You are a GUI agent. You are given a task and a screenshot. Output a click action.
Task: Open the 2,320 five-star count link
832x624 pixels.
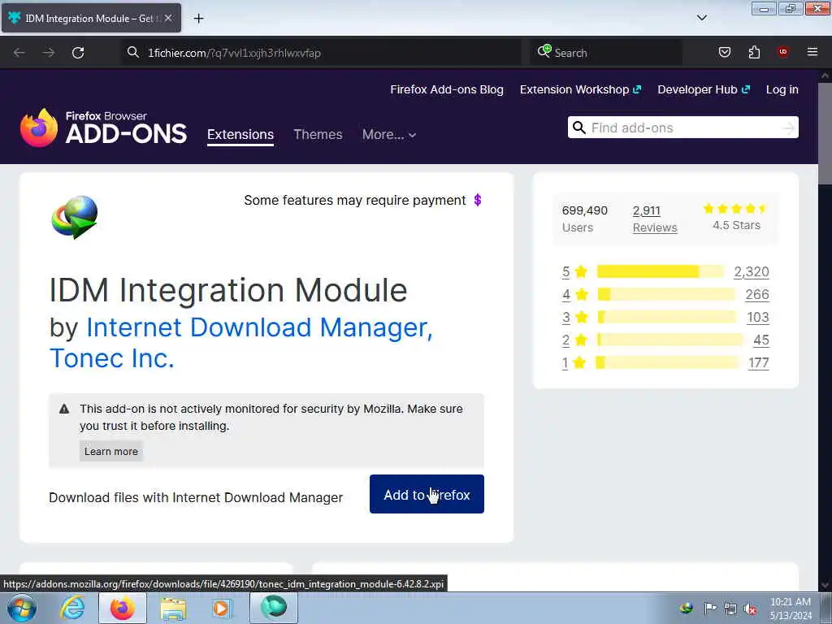[x=752, y=271]
